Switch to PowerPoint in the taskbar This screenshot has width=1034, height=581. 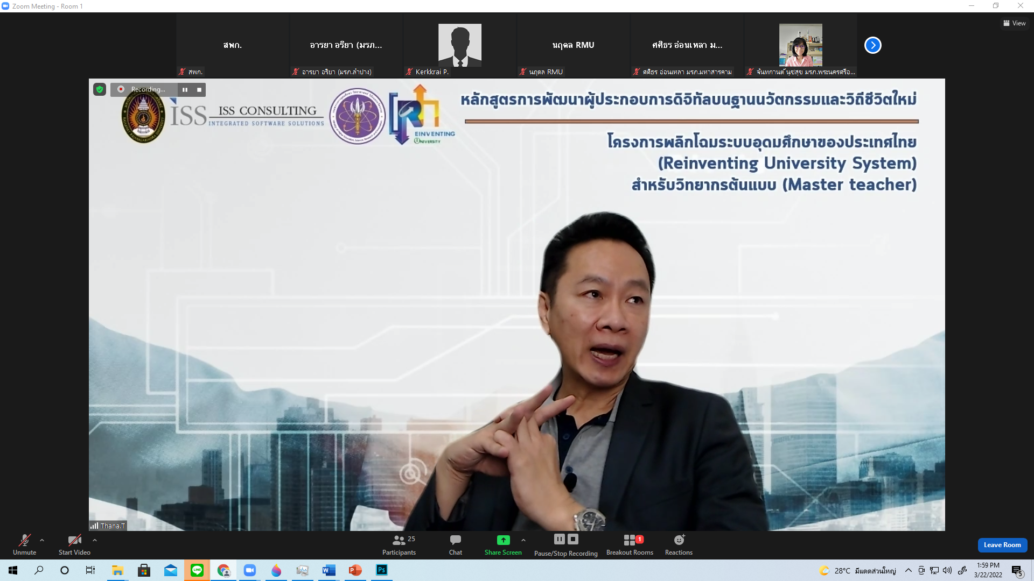[x=355, y=570]
